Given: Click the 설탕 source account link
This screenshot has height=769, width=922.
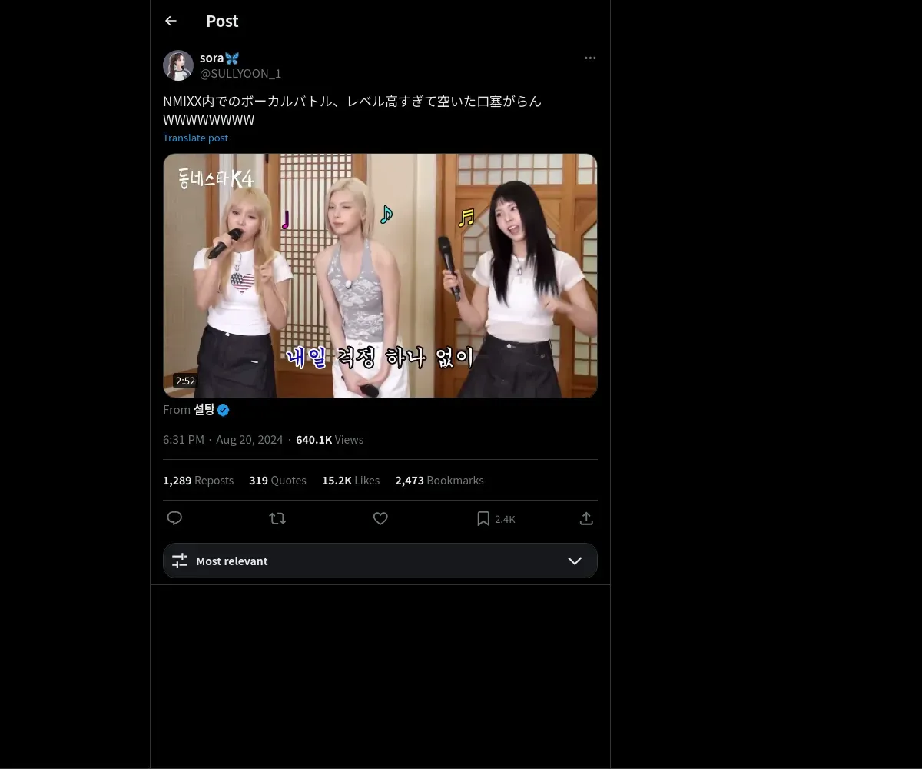Looking at the screenshot, I should pyautogui.click(x=204, y=409).
